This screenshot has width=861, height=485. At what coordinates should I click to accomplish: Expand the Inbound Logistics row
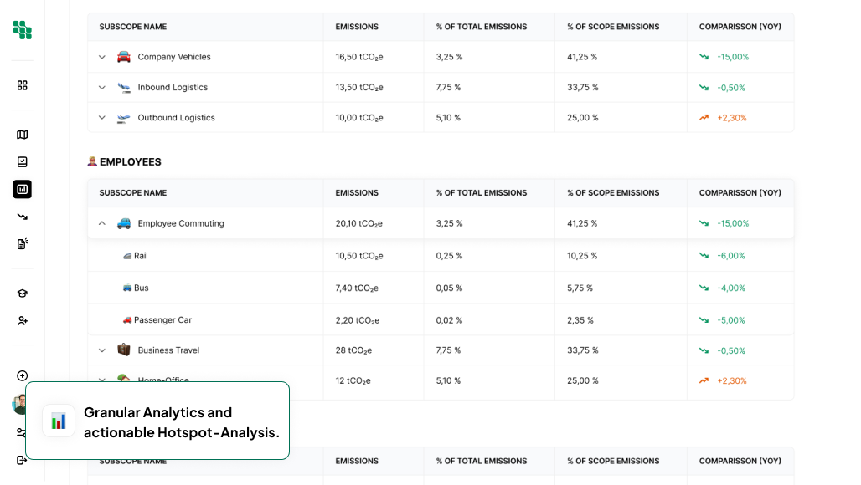[x=102, y=88]
